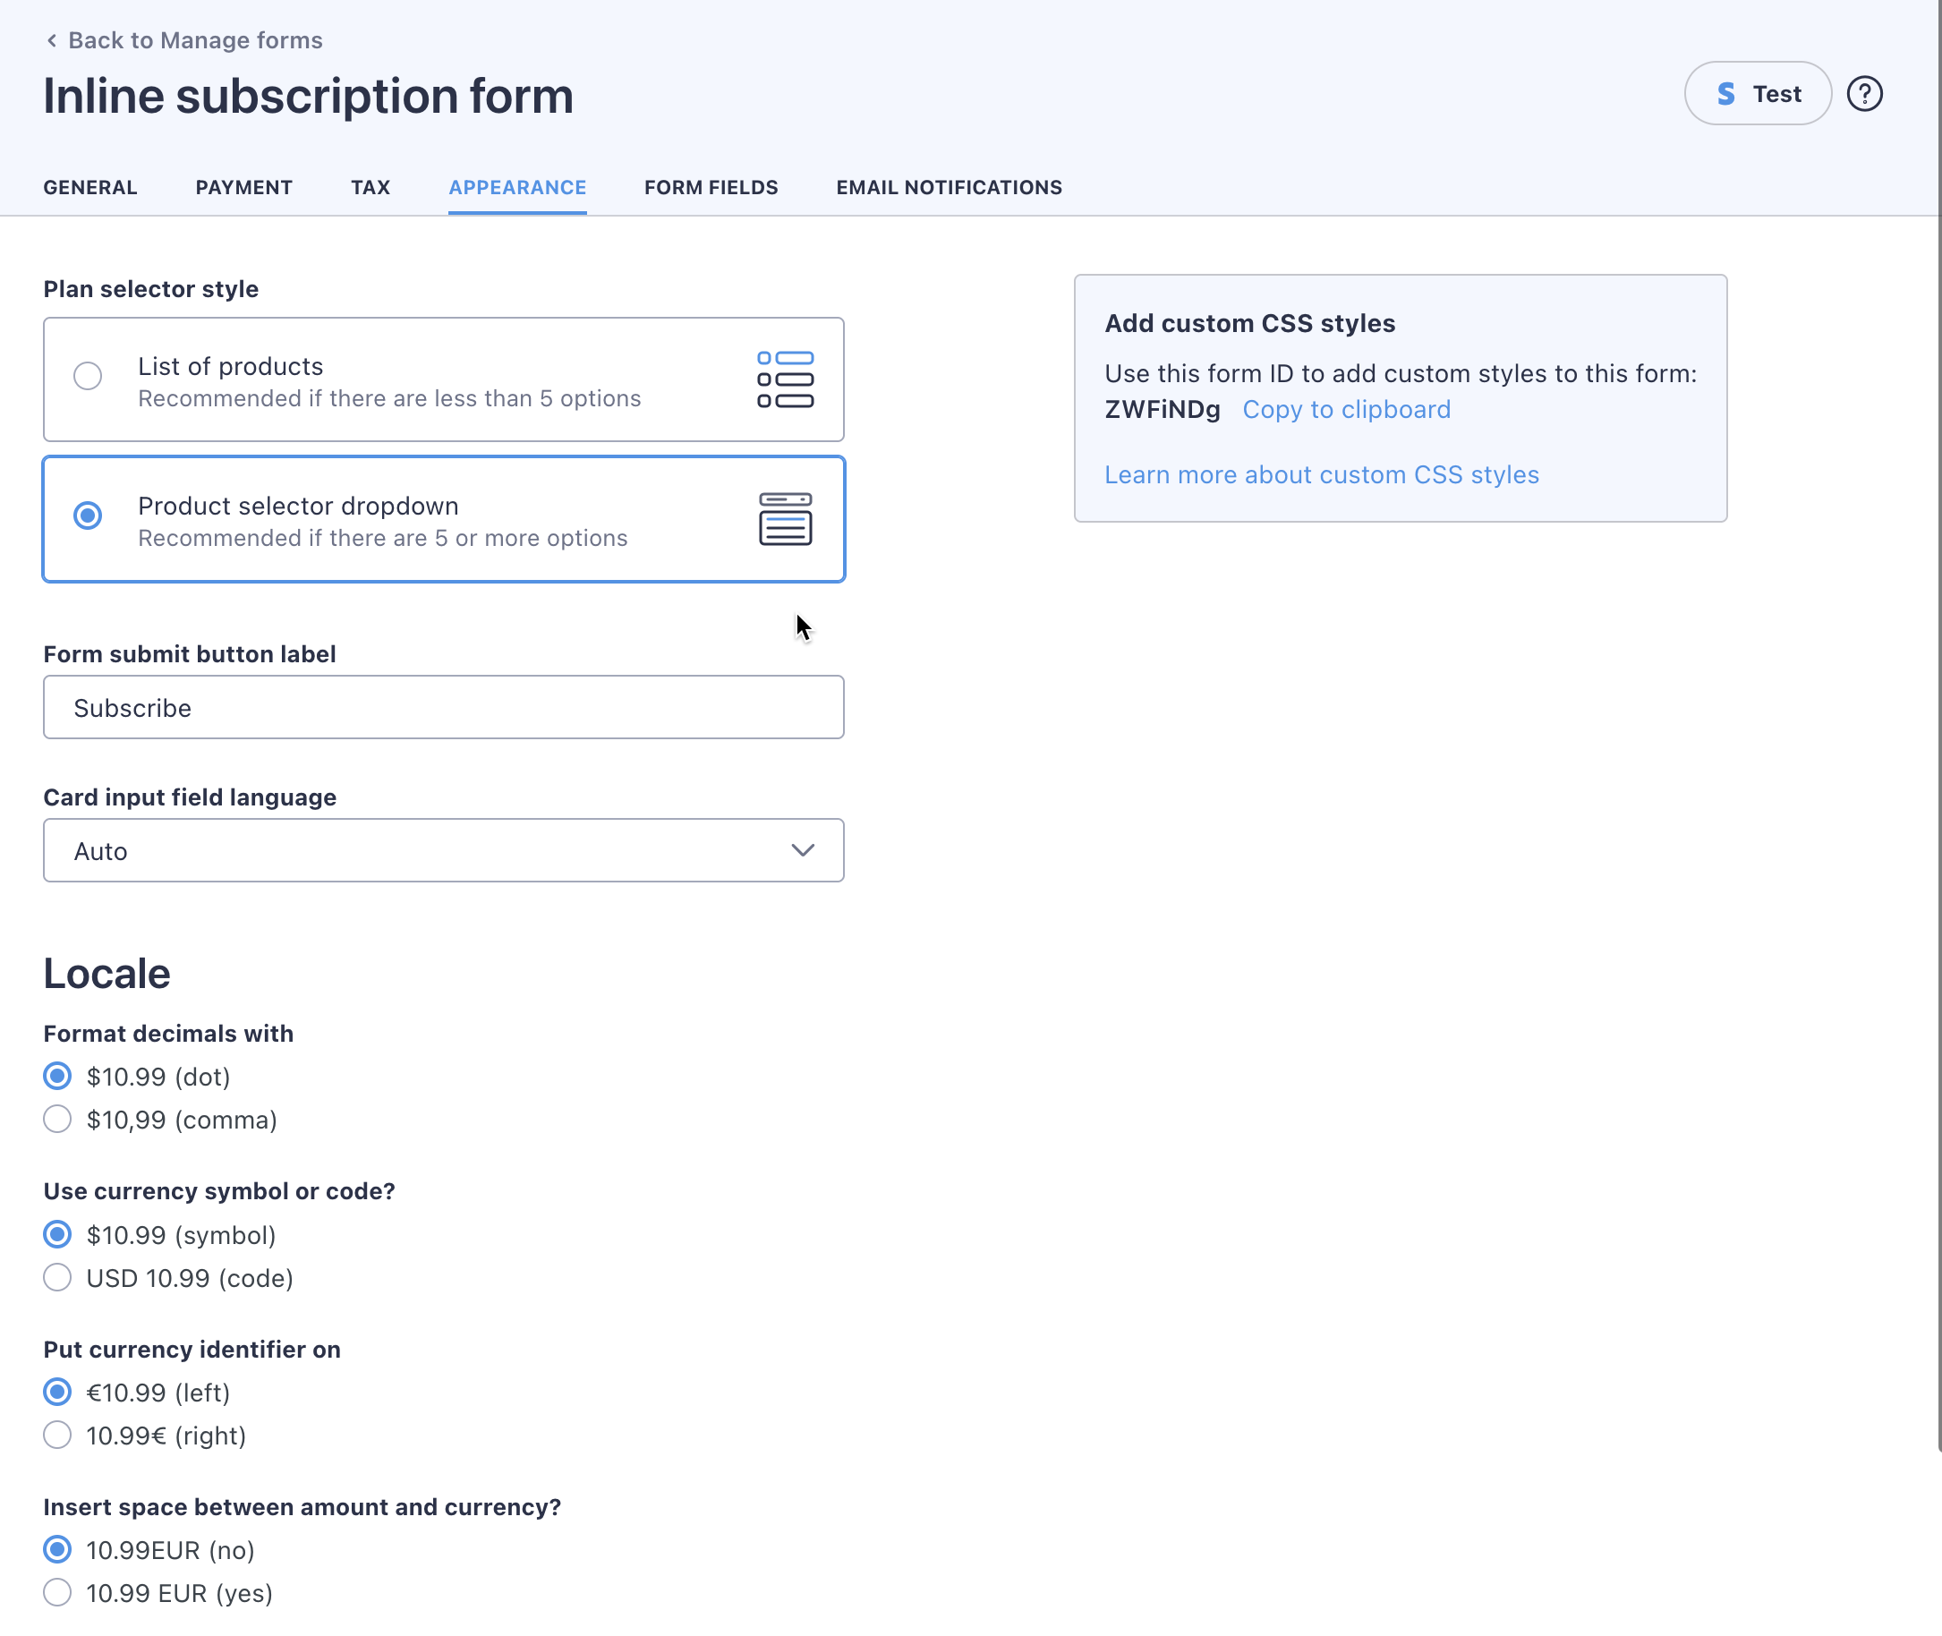Image resolution: width=1942 pixels, height=1636 pixels.
Task: Enable 10.99 EUR (yes) space option
Action: pos(57,1592)
